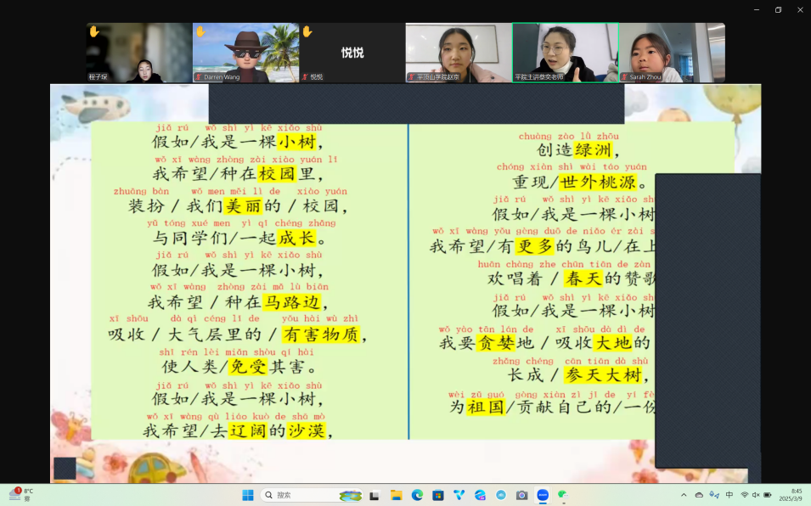811x506 pixels.
Task: Select Sarah Zhou's video tile
Action: [672, 53]
